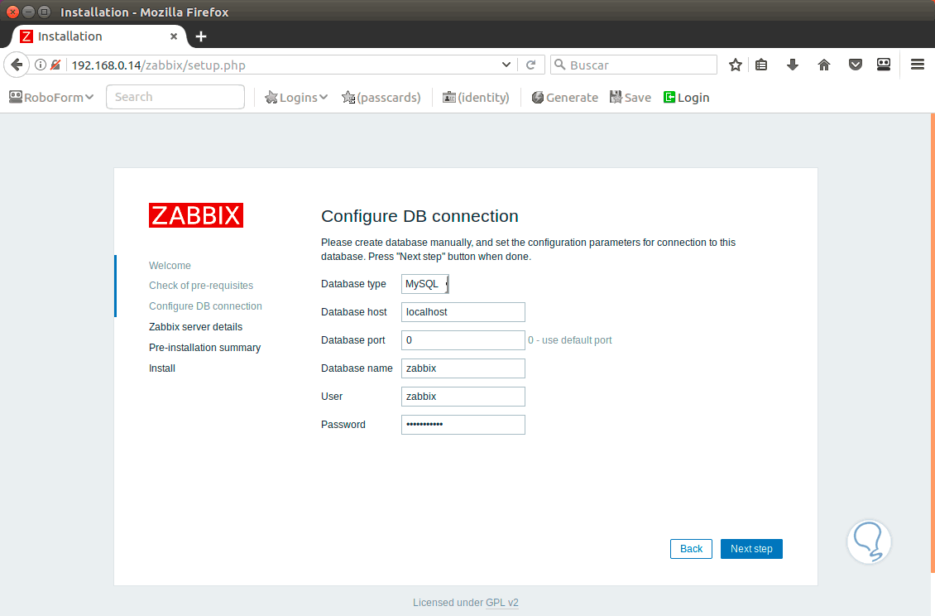The image size is (935, 616).
Task: Open URL history dropdown arrow
Action: pos(506,65)
